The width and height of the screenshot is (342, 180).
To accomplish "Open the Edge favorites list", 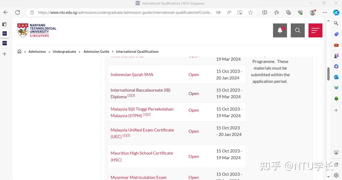I will click(276, 12).
